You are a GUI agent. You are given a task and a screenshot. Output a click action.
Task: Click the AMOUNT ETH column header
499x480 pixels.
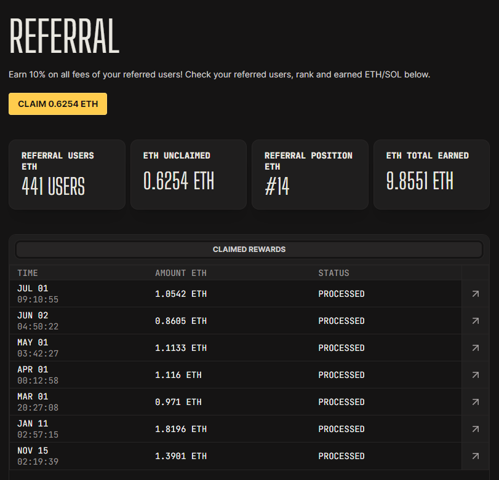pyautogui.click(x=181, y=273)
